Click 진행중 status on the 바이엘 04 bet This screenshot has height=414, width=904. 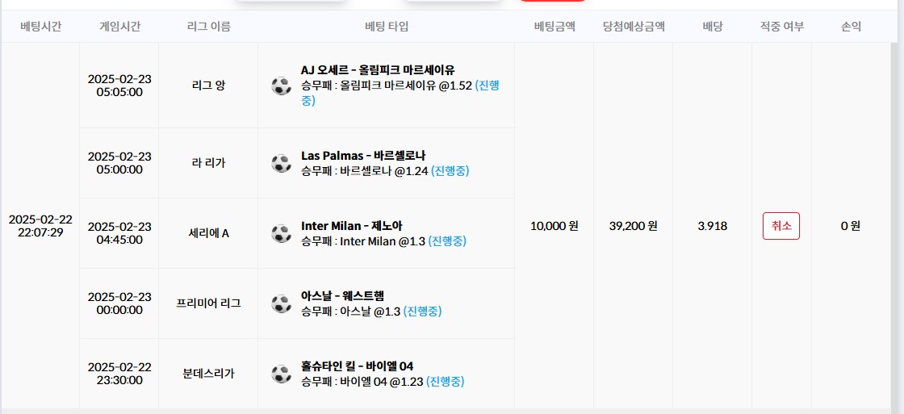point(445,382)
